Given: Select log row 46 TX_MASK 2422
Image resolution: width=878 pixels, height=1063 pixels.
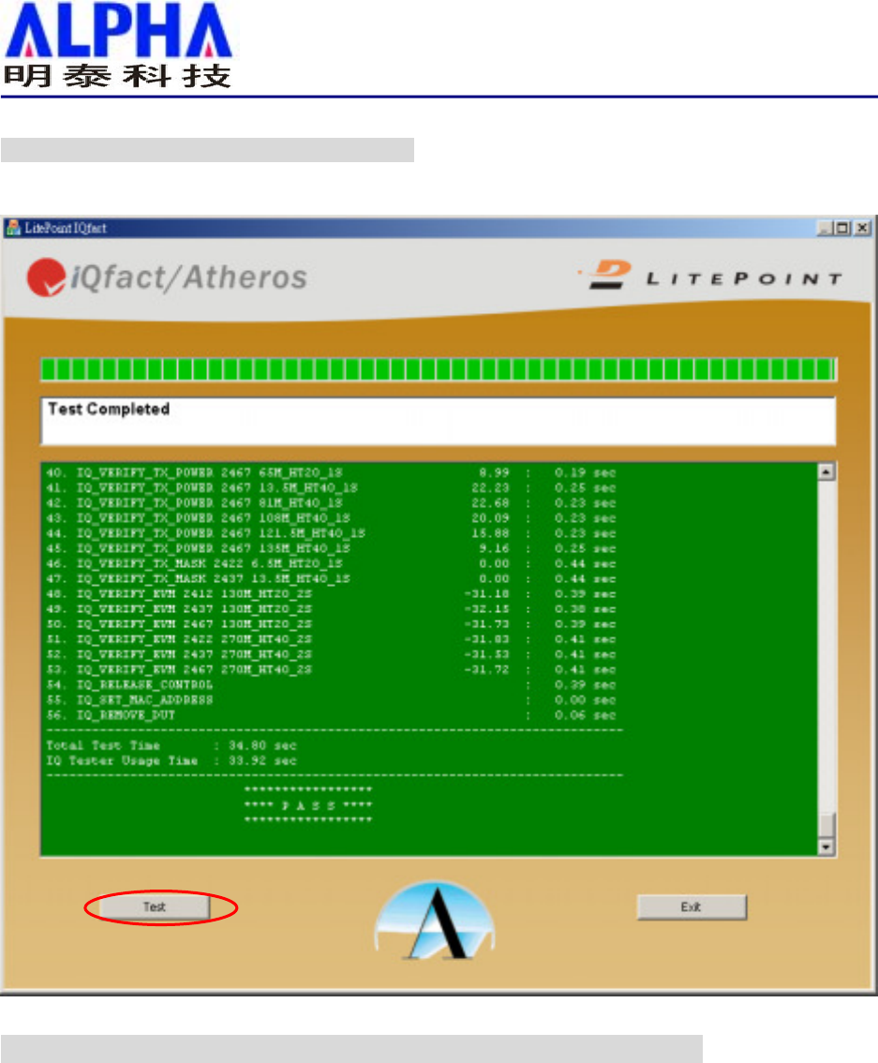Looking at the screenshot, I should click(x=331, y=563).
